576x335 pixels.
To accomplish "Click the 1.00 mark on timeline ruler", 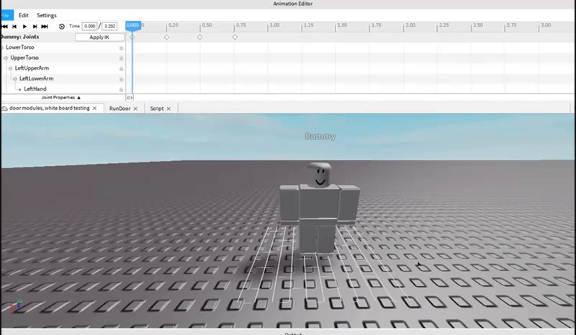I will pos(274,25).
